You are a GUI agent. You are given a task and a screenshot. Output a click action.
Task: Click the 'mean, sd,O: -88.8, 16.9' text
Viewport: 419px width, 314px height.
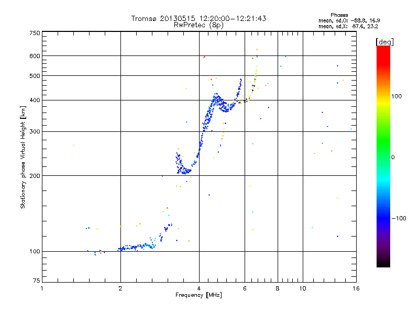[x=349, y=20]
